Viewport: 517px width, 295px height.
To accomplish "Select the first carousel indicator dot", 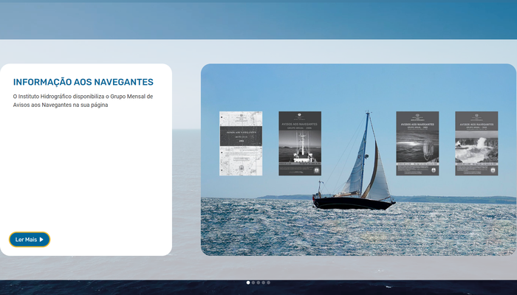I will (248, 282).
